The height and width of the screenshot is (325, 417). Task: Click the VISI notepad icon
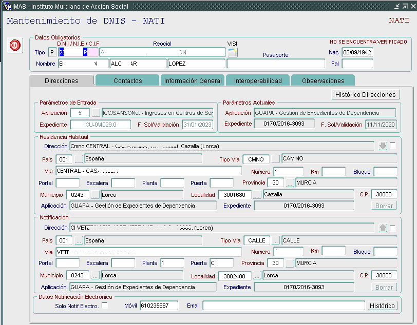233,52
